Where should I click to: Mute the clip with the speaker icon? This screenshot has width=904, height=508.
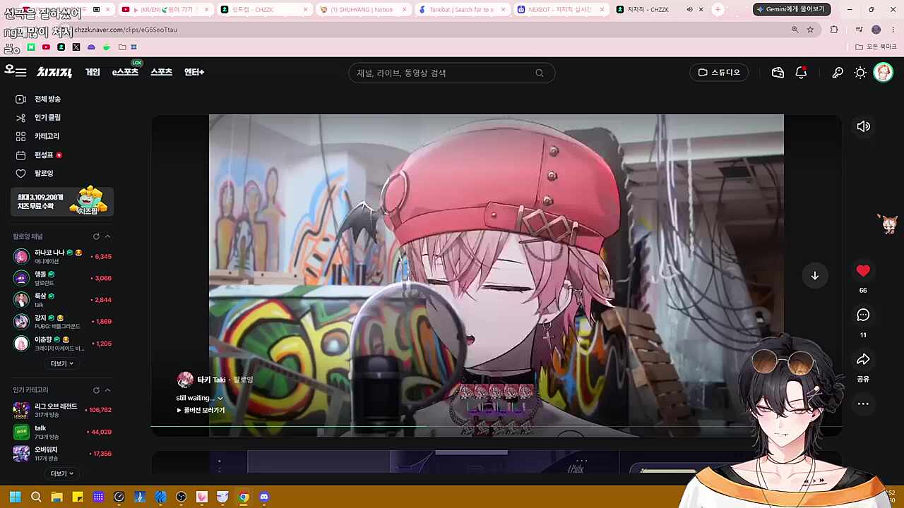[863, 126]
